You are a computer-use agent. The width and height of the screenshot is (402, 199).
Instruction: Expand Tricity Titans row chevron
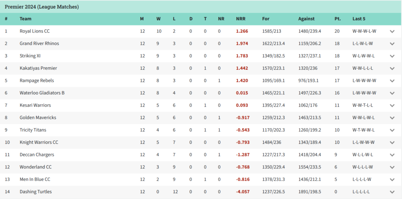392,130
